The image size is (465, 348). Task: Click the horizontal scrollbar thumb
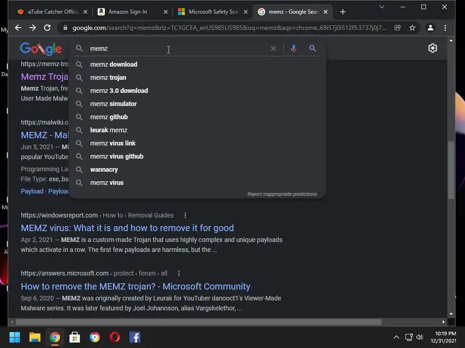pos(199,322)
